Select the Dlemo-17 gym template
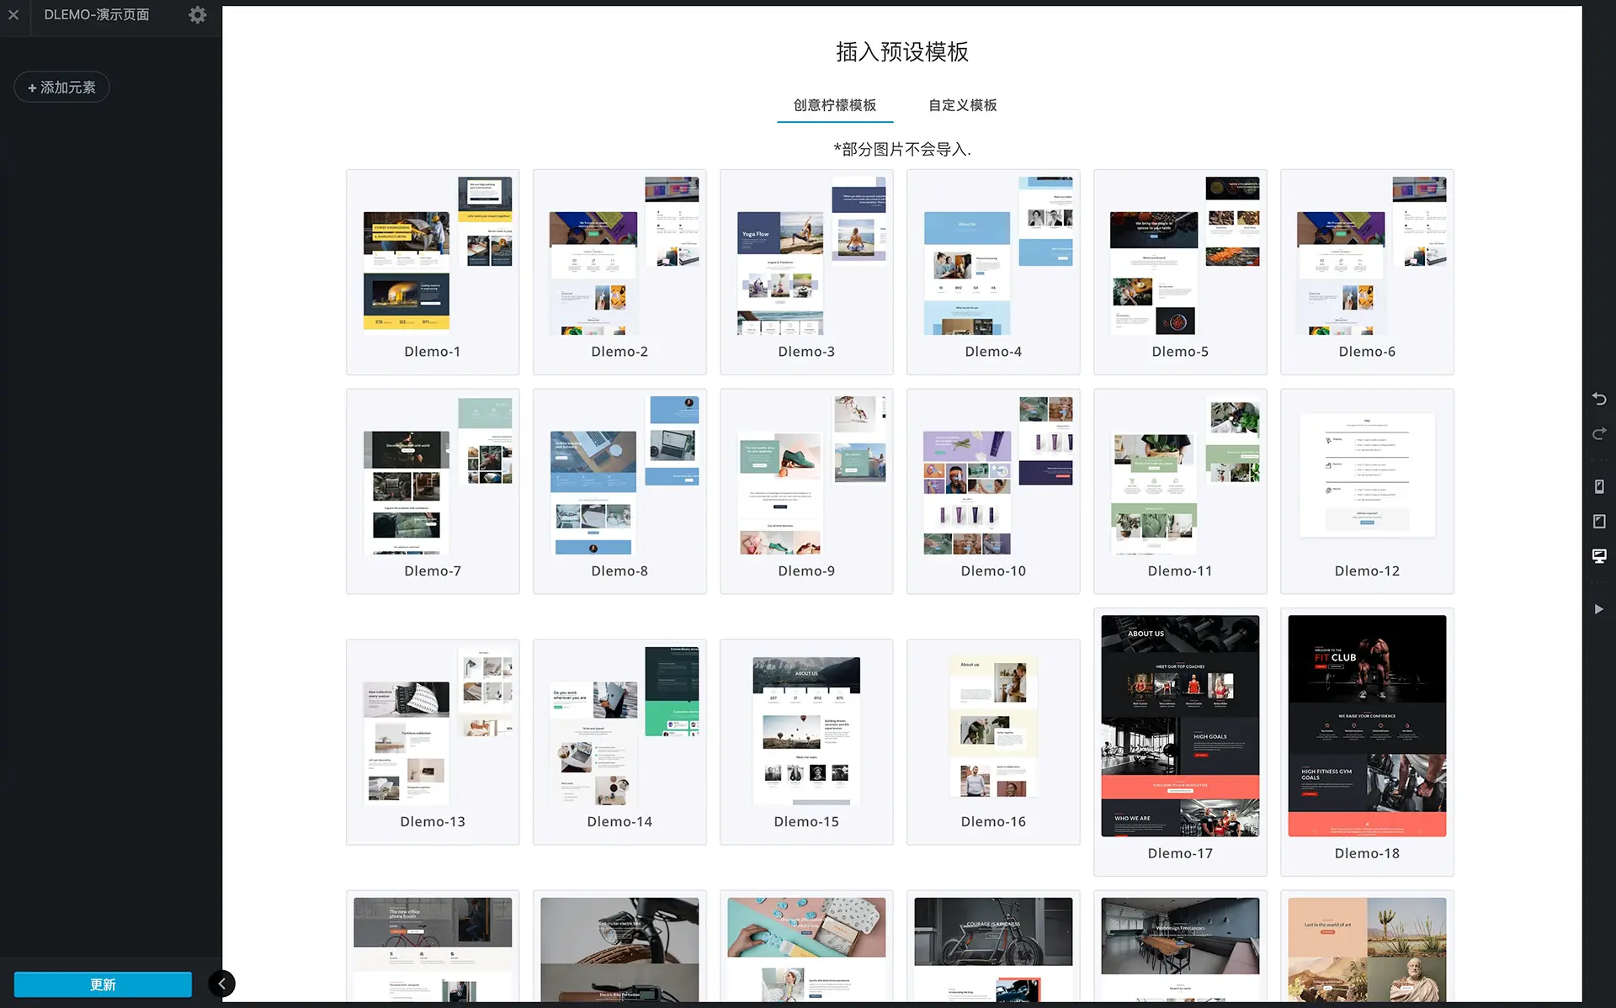 click(x=1179, y=726)
